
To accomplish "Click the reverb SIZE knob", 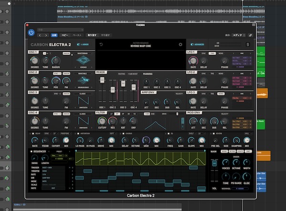I will [x=226, y=140].
